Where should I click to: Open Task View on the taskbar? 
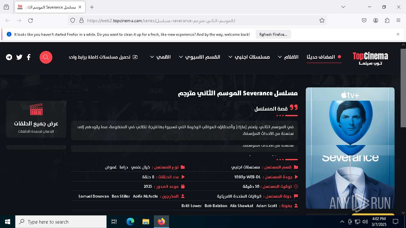114,222
